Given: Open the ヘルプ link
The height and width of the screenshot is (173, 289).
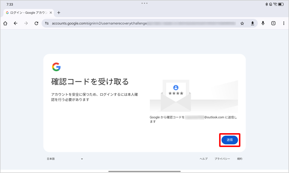Looking at the screenshot, I should click(204, 159).
